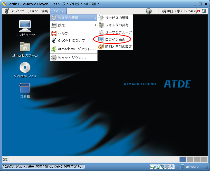Open the 場所 menu

pos(45,11)
